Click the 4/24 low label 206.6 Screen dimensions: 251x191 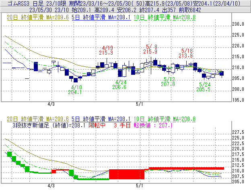coord(119,87)
